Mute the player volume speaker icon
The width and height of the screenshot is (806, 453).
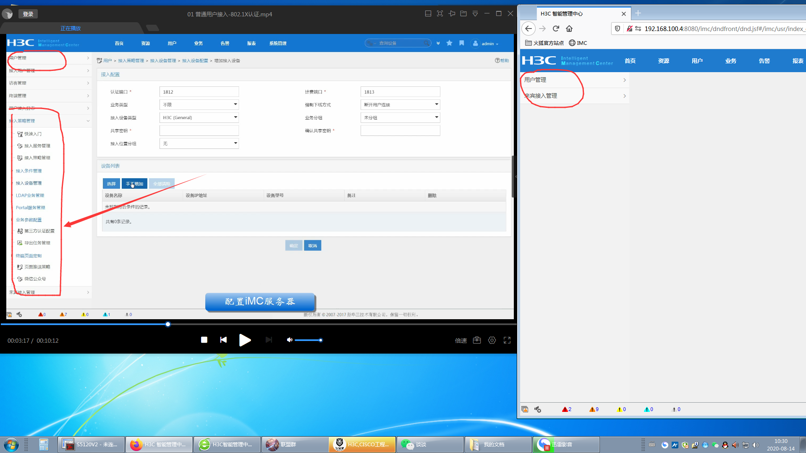coord(289,340)
